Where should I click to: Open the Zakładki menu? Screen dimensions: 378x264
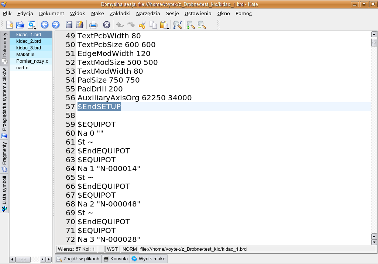point(120,14)
